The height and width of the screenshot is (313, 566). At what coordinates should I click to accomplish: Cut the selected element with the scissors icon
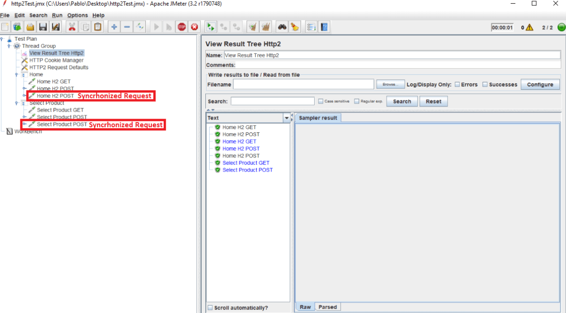72,26
